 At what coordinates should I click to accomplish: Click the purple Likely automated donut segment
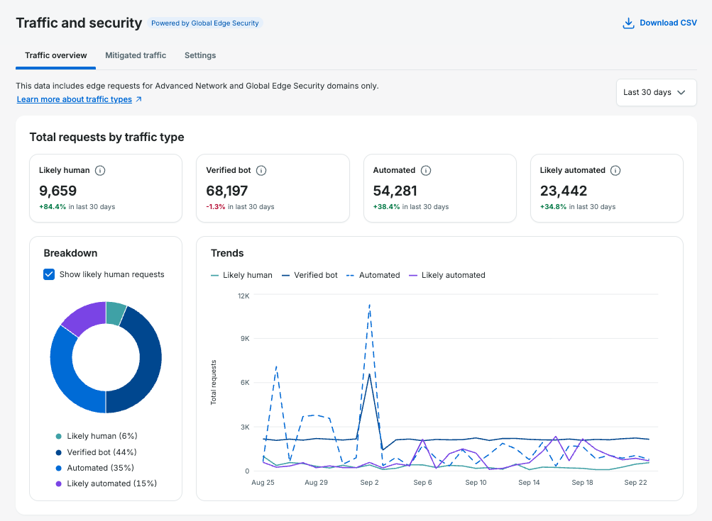click(87, 317)
